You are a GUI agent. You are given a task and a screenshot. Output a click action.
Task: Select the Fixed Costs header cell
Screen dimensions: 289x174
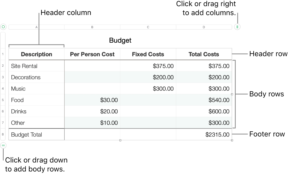pos(148,54)
